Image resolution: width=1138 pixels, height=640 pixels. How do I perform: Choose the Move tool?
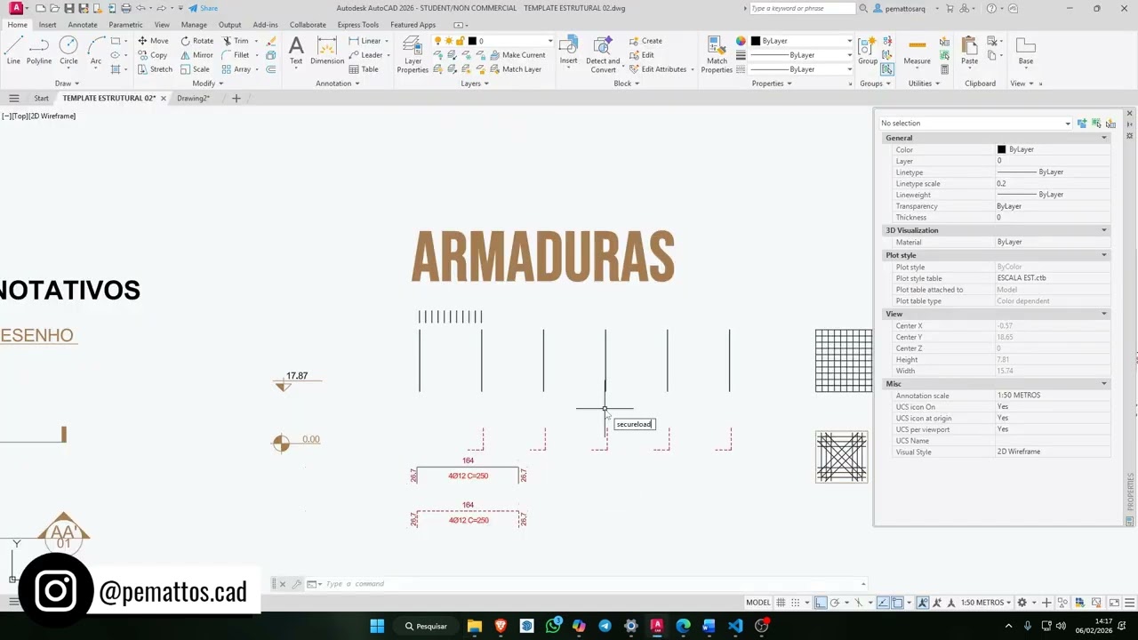click(x=153, y=41)
